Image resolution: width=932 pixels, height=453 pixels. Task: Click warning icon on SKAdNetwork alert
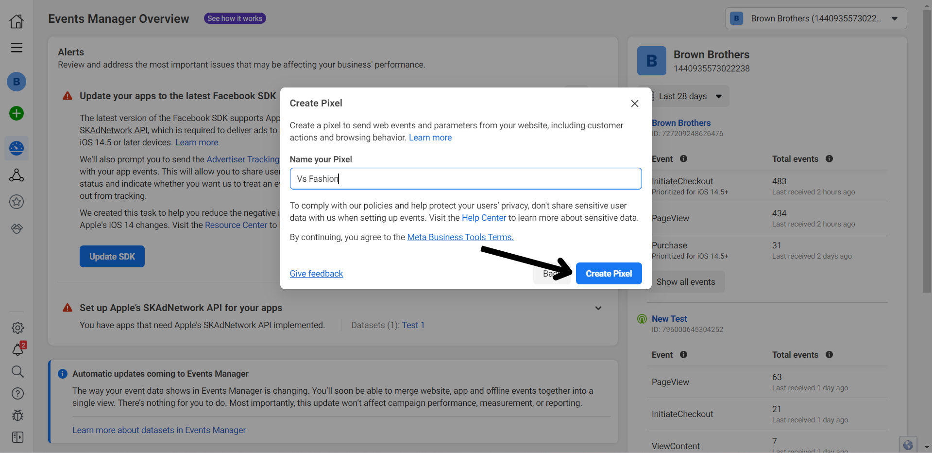tap(68, 308)
